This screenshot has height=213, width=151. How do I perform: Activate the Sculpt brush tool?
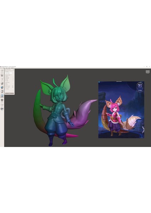[x=2, y=83]
